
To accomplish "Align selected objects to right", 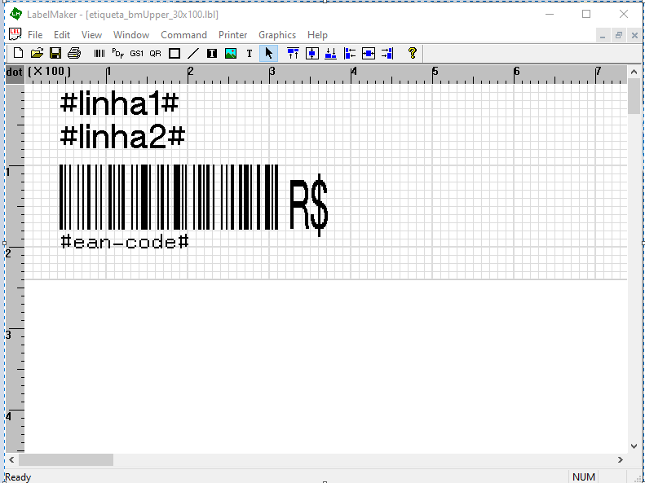I will pyautogui.click(x=387, y=54).
